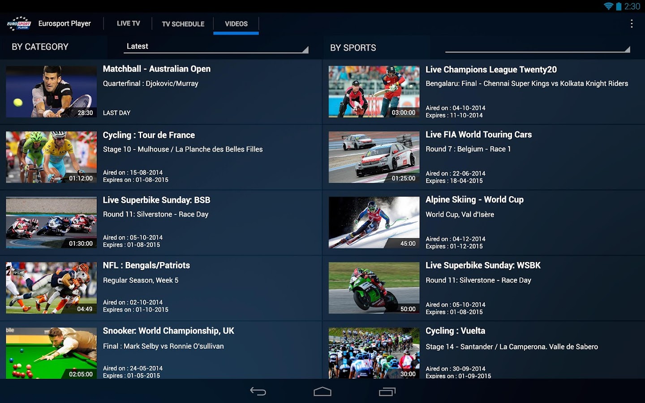This screenshot has height=403, width=645.
Task: Click 'Expires : 01-12-2015' date
Action: 454,246
